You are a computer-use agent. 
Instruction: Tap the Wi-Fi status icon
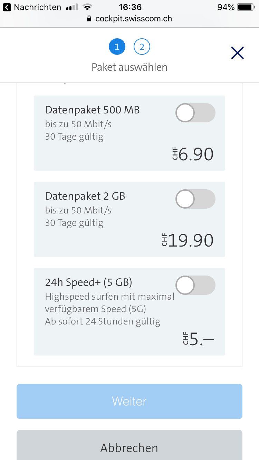tap(88, 7)
